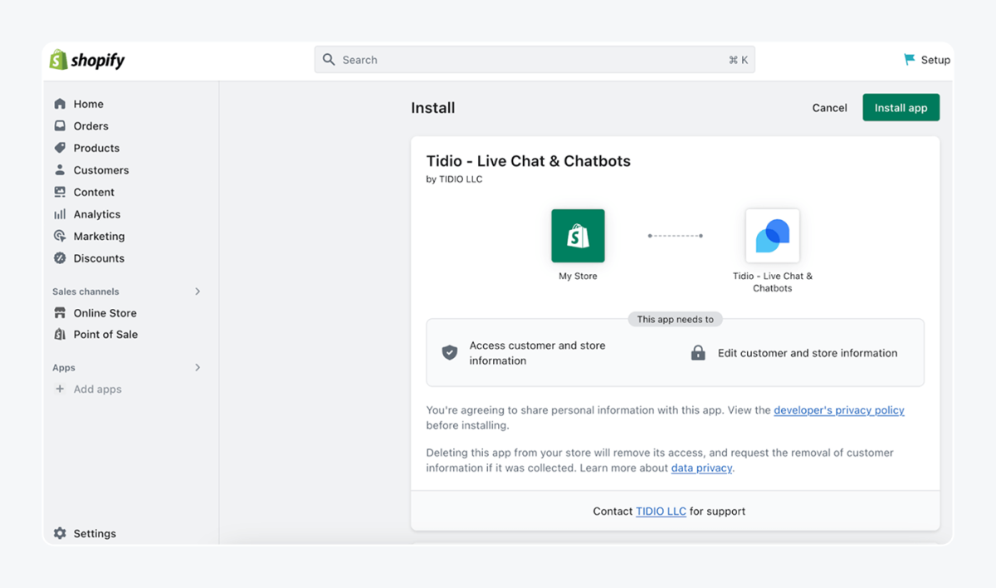Click the shield icon beside Access customer information
This screenshot has height=588, width=996.
click(x=450, y=353)
